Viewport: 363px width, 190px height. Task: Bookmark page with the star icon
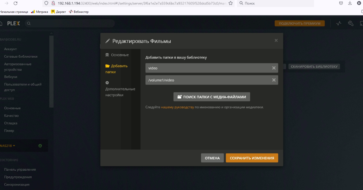click(231, 3)
